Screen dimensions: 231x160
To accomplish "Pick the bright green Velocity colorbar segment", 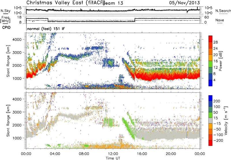I will coord(210,115).
